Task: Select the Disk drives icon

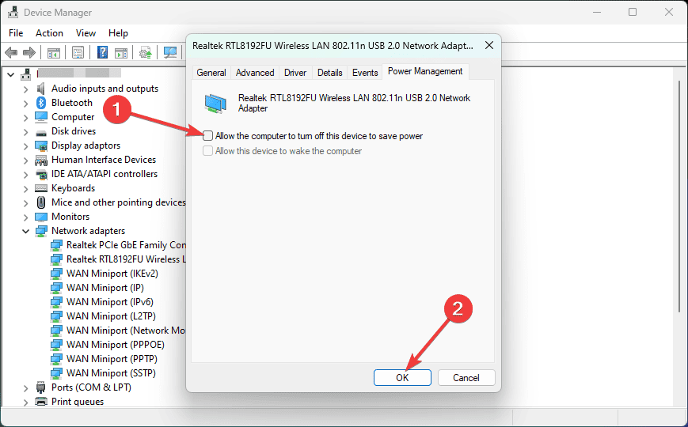Action: [x=41, y=131]
